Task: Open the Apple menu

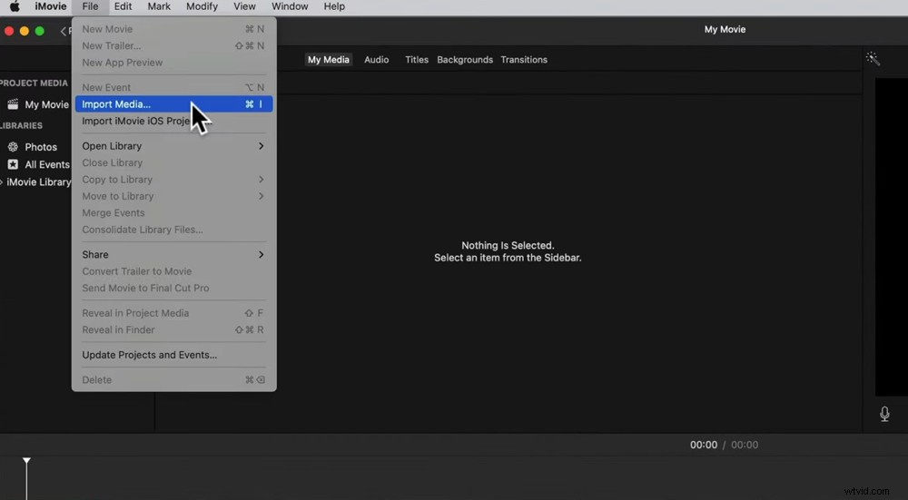Action: coord(15,6)
